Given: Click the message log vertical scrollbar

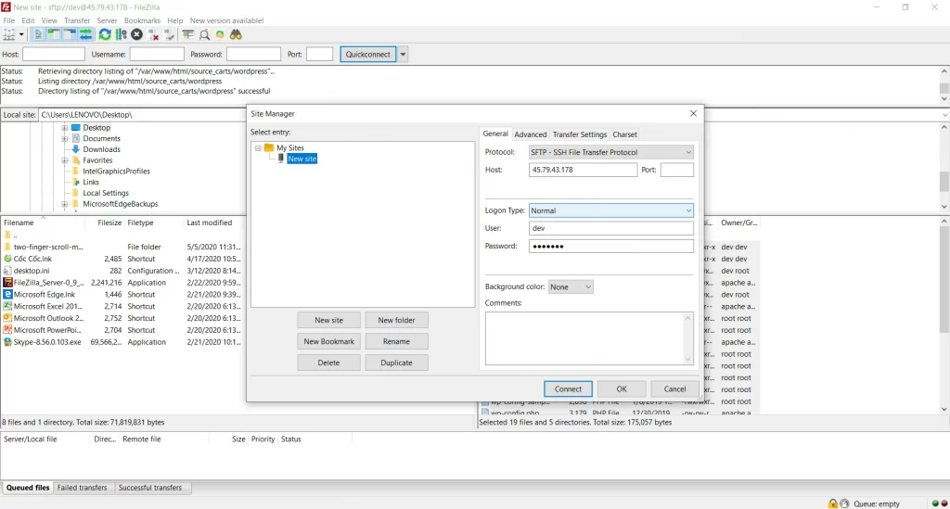Looking at the screenshot, I should (x=944, y=85).
